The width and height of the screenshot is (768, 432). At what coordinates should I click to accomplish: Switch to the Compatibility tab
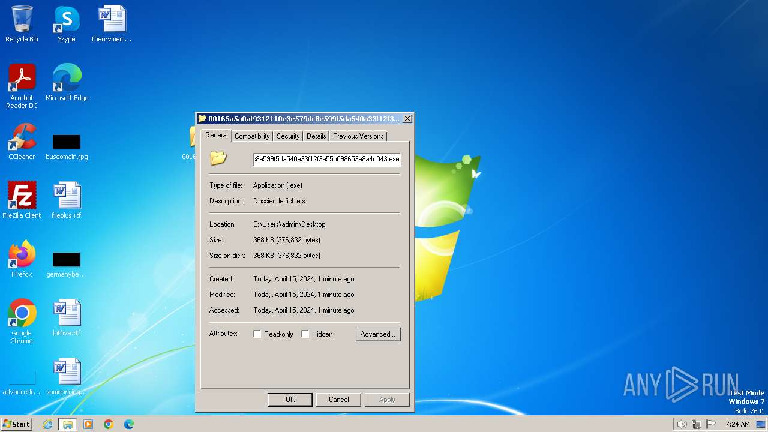(252, 136)
